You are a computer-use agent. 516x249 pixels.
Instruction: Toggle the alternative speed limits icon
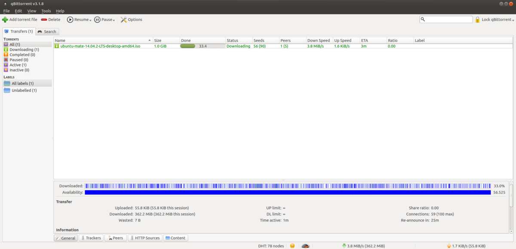pyautogui.click(x=305, y=246)
